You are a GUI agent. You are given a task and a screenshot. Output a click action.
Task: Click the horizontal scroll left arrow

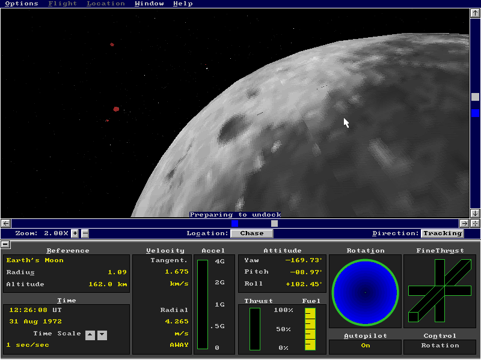6,223
